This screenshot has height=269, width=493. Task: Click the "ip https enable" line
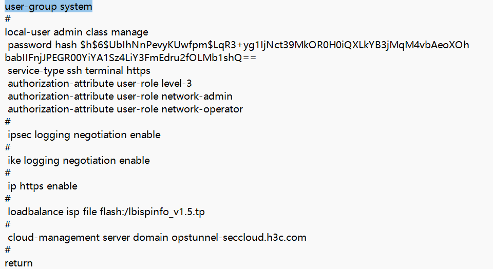pos(43,186)
